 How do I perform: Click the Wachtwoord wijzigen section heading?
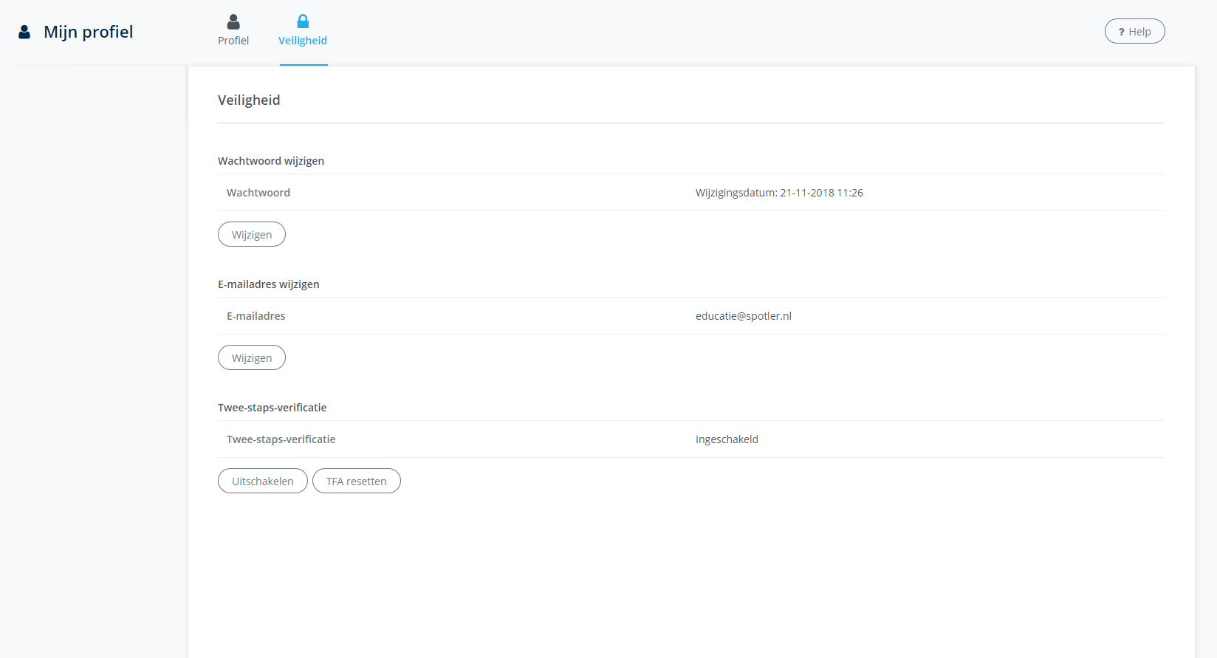click(x=271, y=161)
